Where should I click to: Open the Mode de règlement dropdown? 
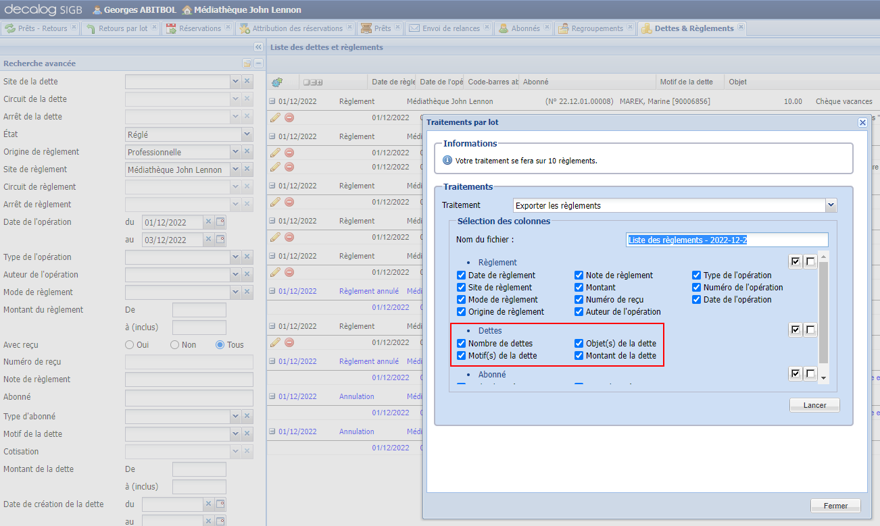click(x=235, y=292)
